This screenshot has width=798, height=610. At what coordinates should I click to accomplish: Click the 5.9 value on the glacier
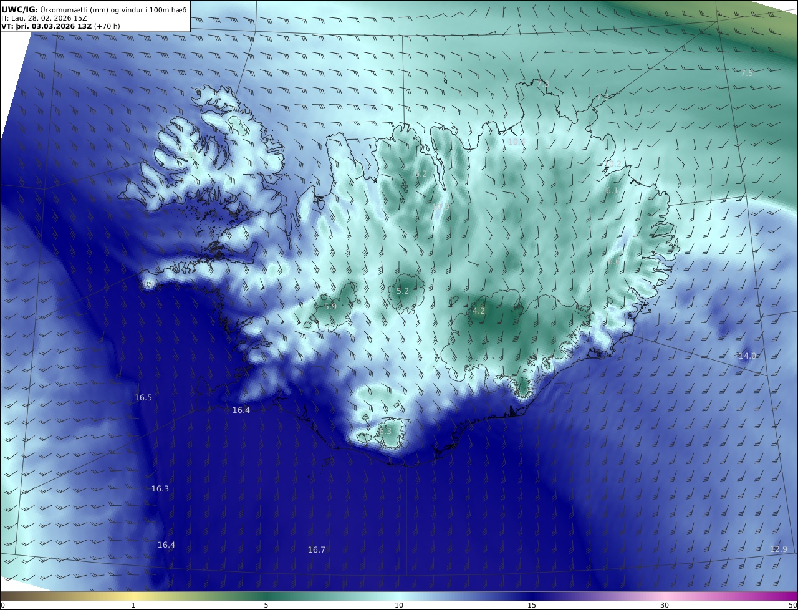click(x=330, y=306)
